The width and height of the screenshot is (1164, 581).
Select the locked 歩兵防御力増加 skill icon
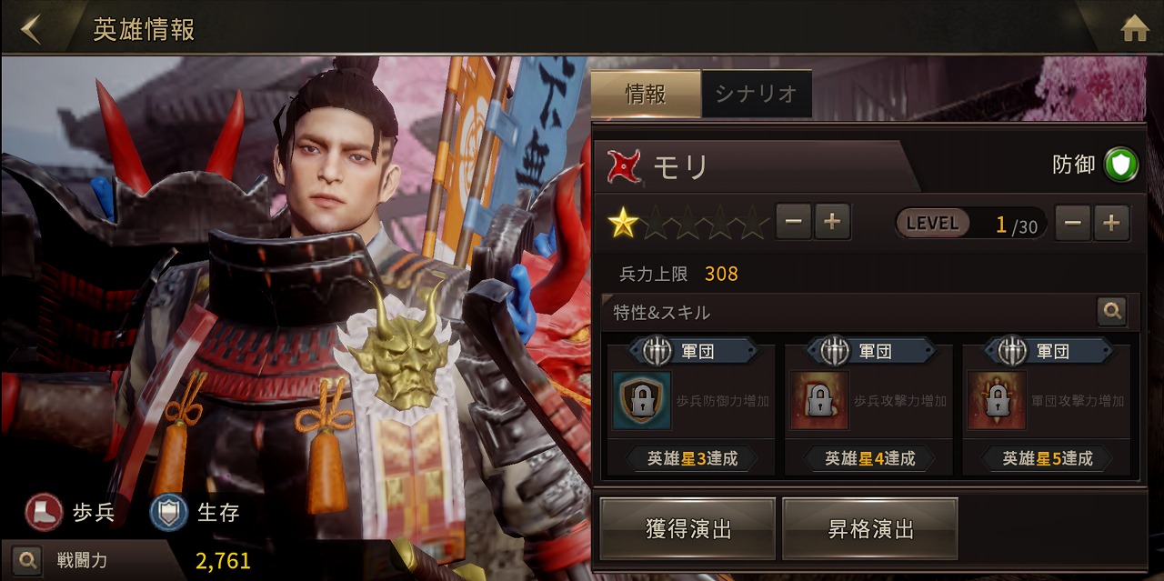tap(641, 400)
